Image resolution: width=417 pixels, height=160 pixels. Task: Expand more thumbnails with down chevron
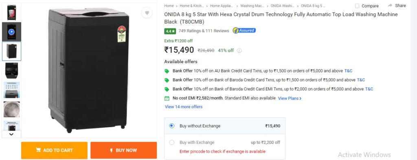[11, 134]
